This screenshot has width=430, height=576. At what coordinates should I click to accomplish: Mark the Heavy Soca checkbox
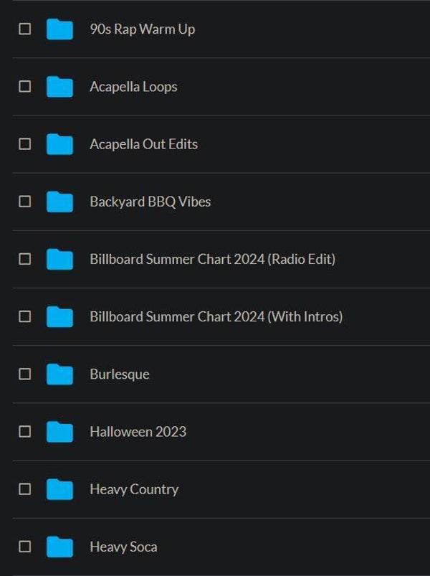[x=25, y=547]
